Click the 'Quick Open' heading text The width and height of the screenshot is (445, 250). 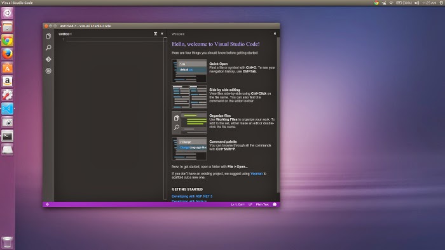pyautogui.click(x=218, y=64)
